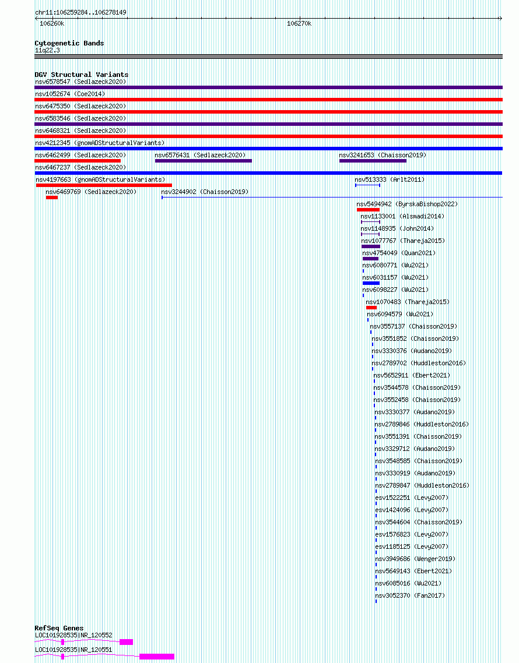Click the esv1522251 (Levy2007) label
Screen dimensions: 519x663
click(x=412, y=499)
